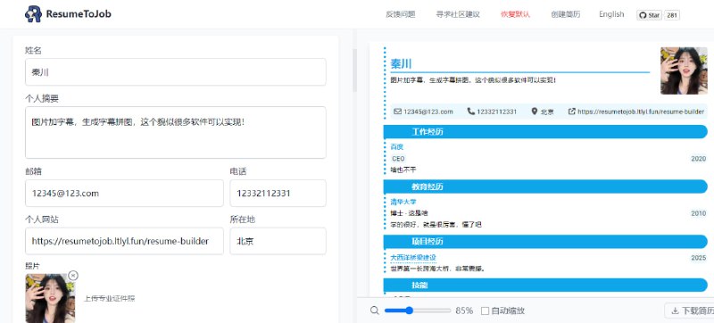This screenshot has height=323, width=714.
Task: Click the location pin icon in resume
Action: (534, 111)
